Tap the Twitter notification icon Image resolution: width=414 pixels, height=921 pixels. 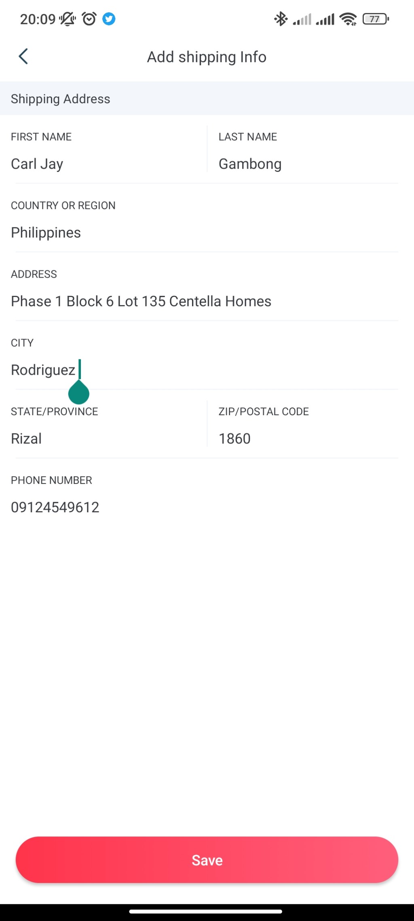[x=109, y=19]
